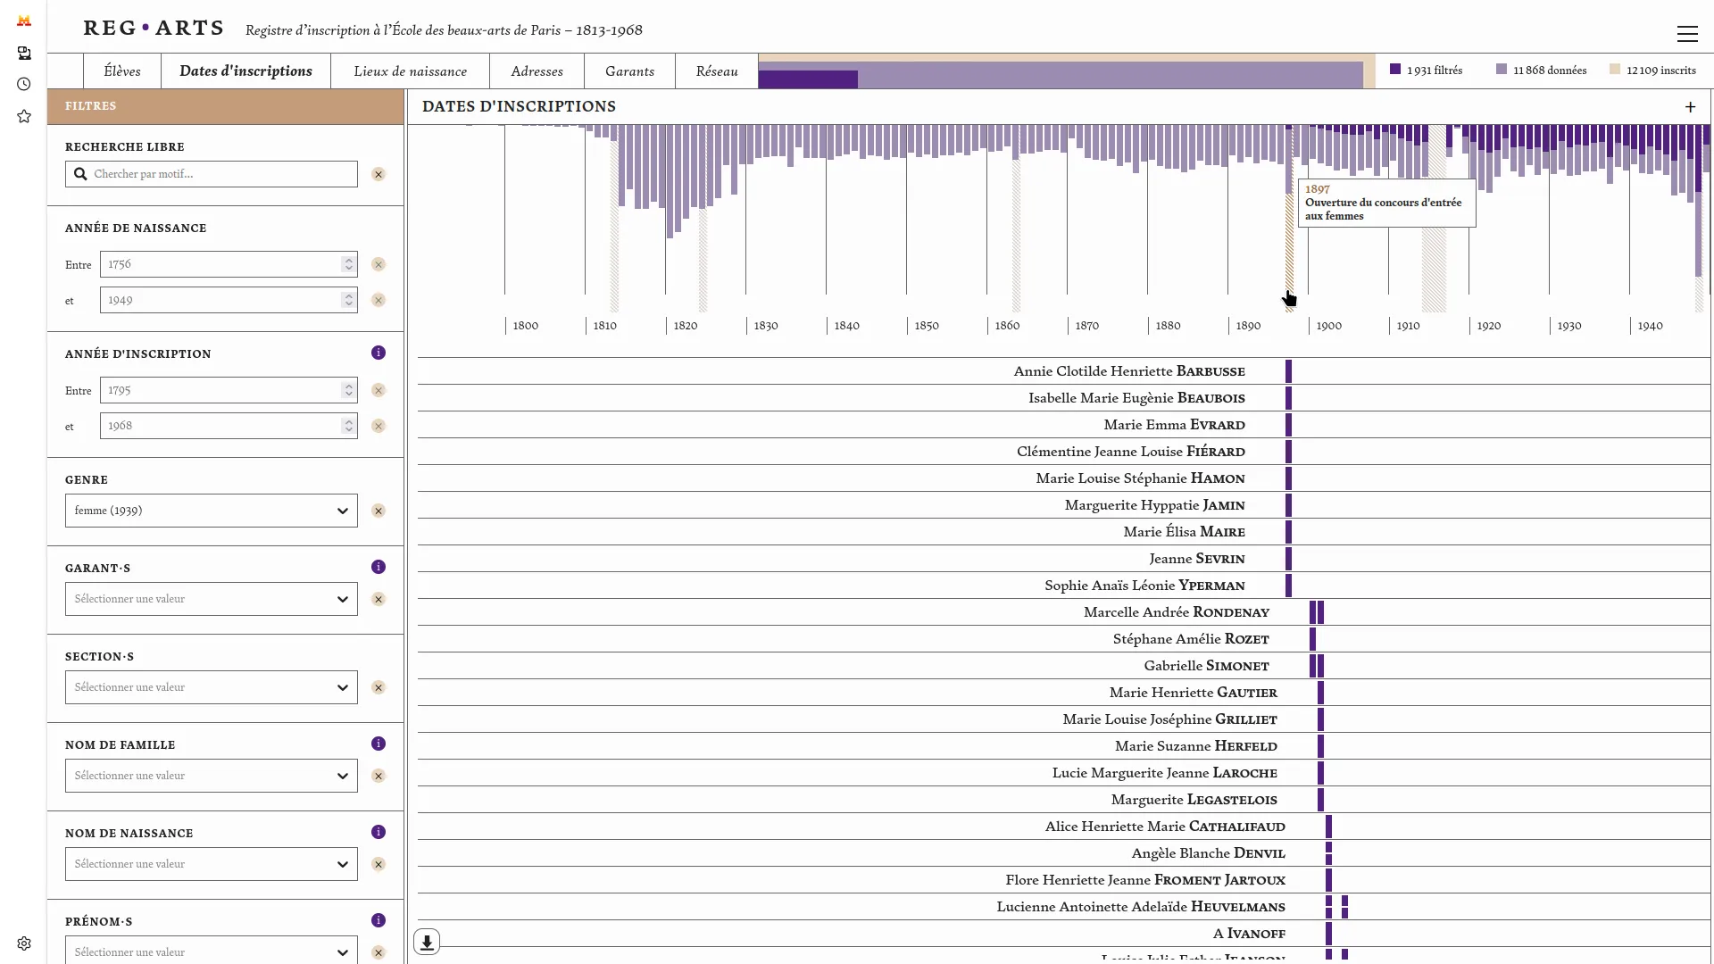This screenshot has height=964, width=1714.
Task: Open the Genre dropdown showing femme (1939)
Action: click(x=211, y=511)
